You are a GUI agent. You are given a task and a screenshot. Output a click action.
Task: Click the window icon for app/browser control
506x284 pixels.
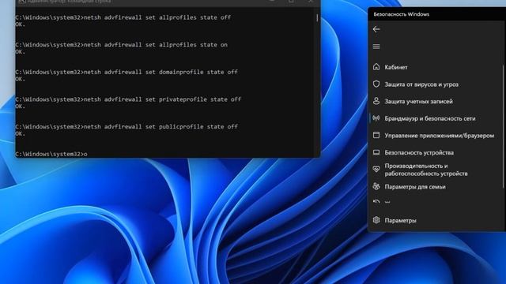tap(376, 135)
